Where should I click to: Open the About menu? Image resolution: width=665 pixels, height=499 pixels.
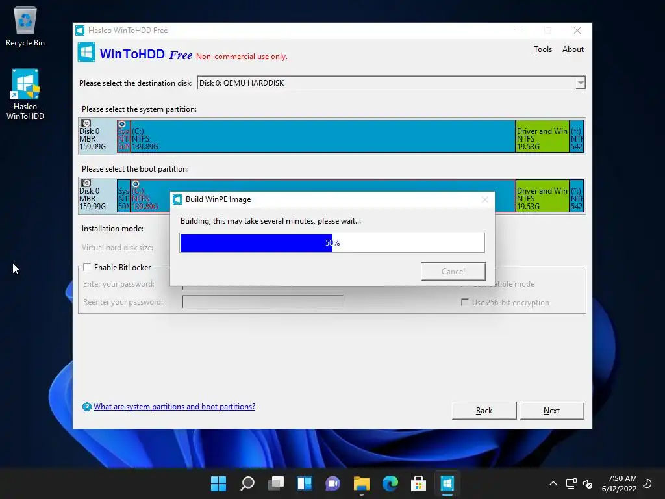point(573,49)
